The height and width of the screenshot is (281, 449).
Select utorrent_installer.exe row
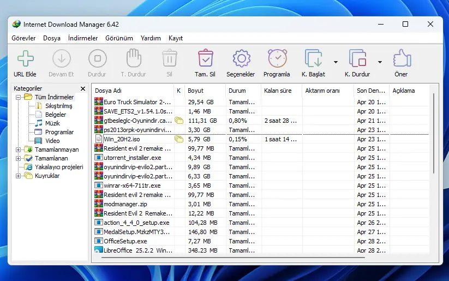tap(261, 158)
